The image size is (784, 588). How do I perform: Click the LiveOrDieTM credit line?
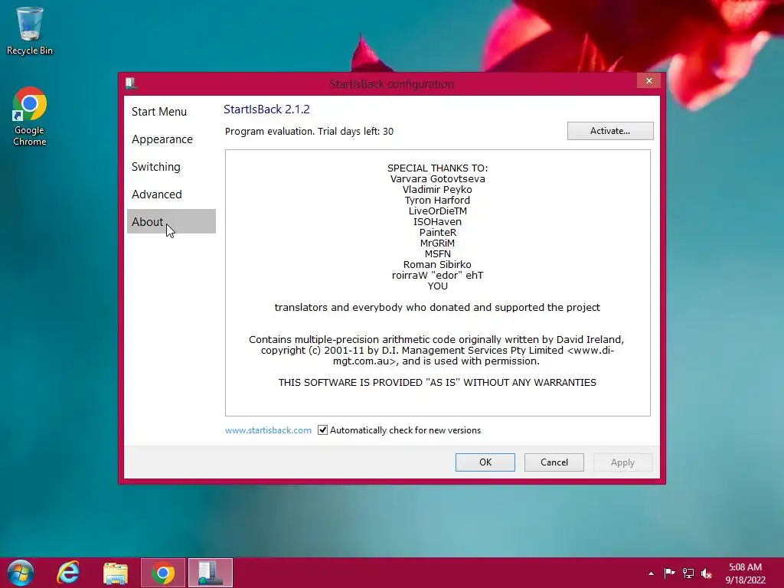pos(437,211)
